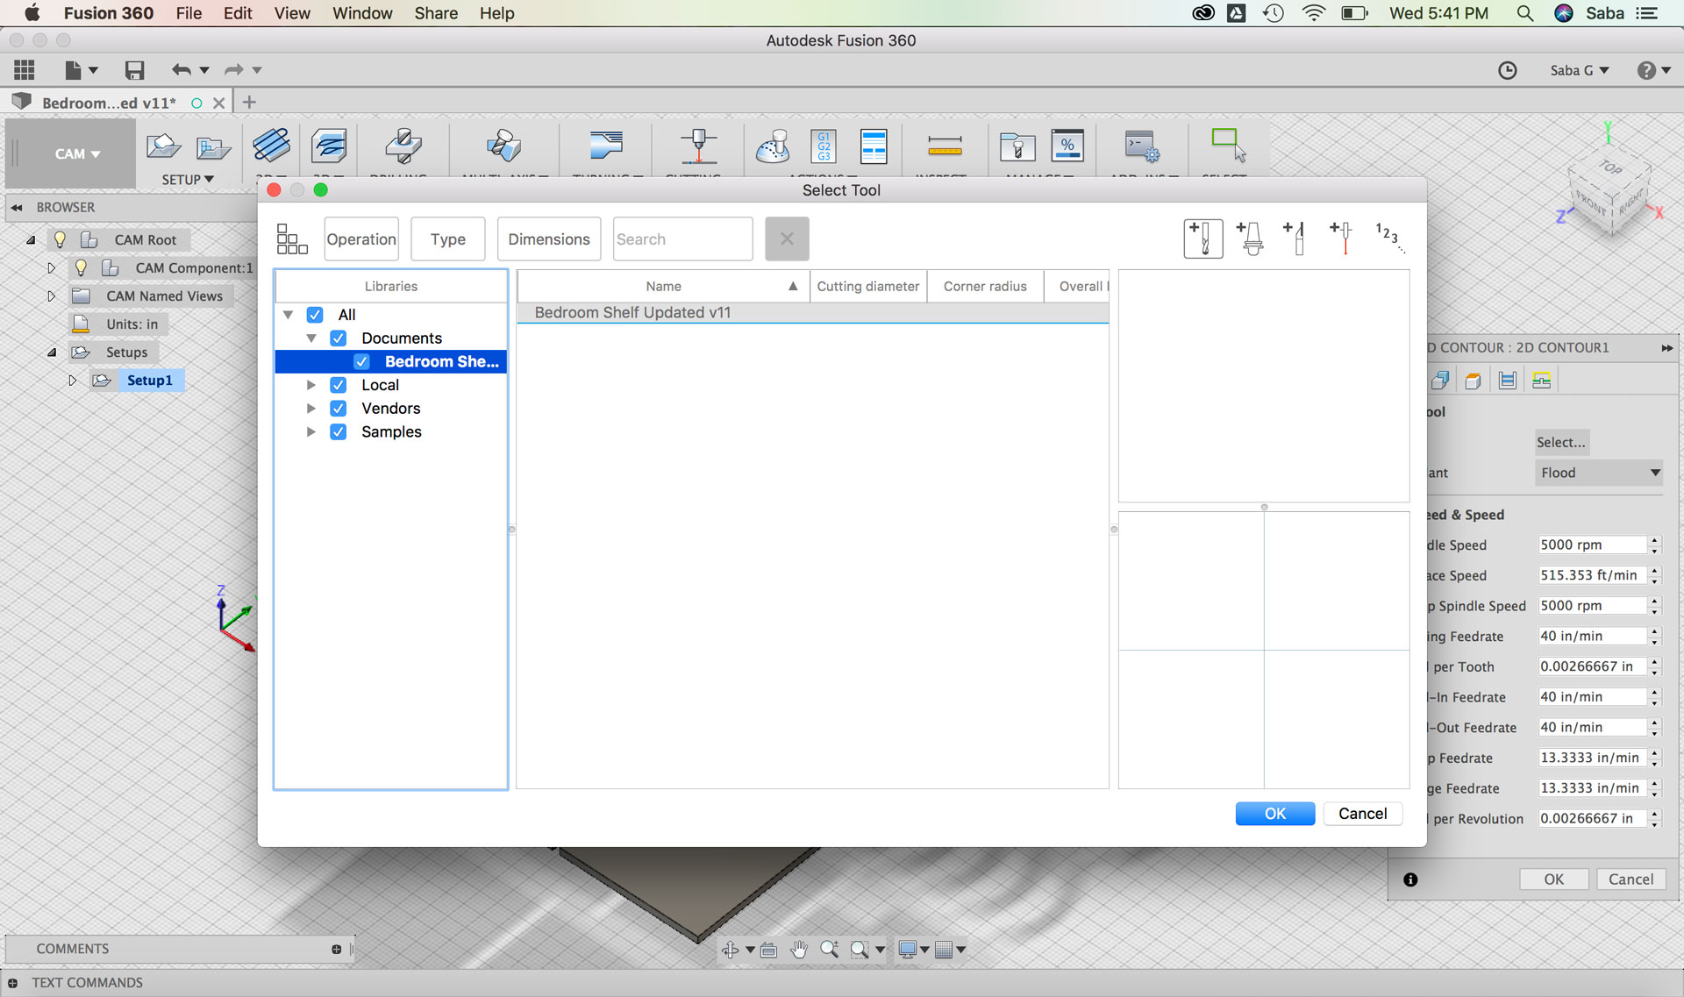Toggle the Samples library checkbox

pos(338,432)
